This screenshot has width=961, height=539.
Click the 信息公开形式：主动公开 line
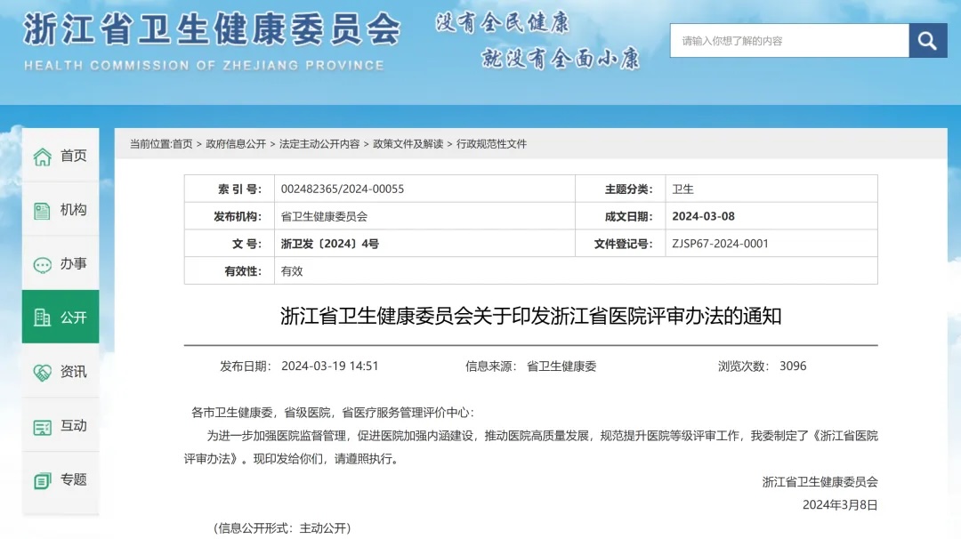[x=283, y=528]
